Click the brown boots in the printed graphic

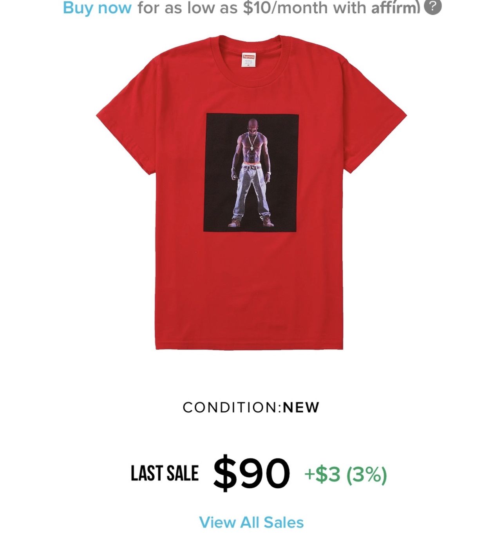tap(251, 222)
